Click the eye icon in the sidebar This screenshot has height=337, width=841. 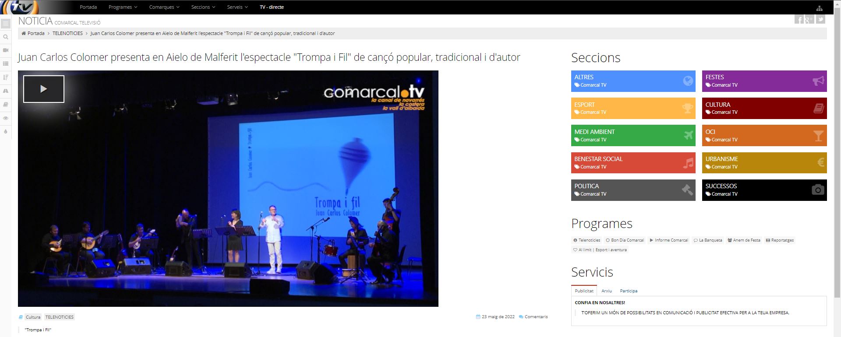click(x=6, y=118)
